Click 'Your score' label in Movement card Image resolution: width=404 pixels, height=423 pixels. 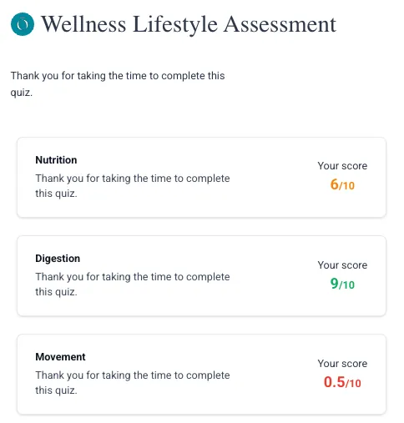(x=342, y=364)
